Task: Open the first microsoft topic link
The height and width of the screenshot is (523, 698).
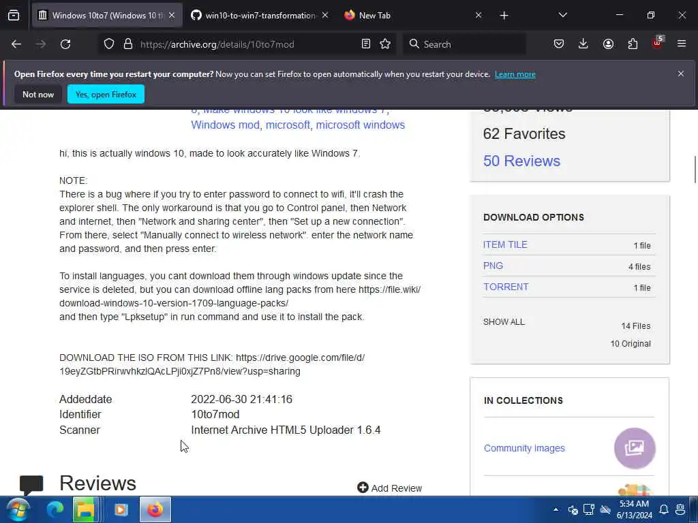Action: tap(288, 125)
